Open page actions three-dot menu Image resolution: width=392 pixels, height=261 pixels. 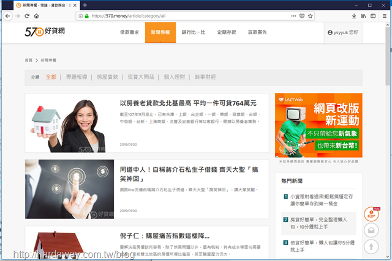293,16
